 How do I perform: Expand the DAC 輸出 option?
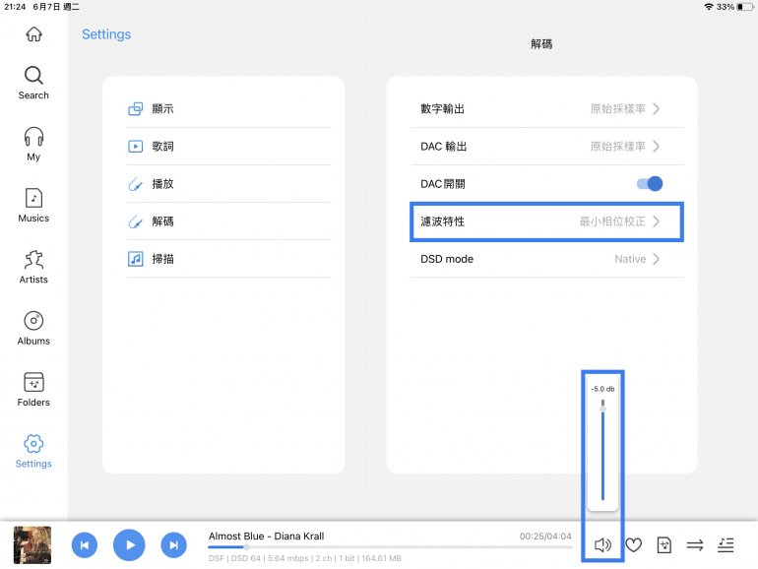(624, 147)
